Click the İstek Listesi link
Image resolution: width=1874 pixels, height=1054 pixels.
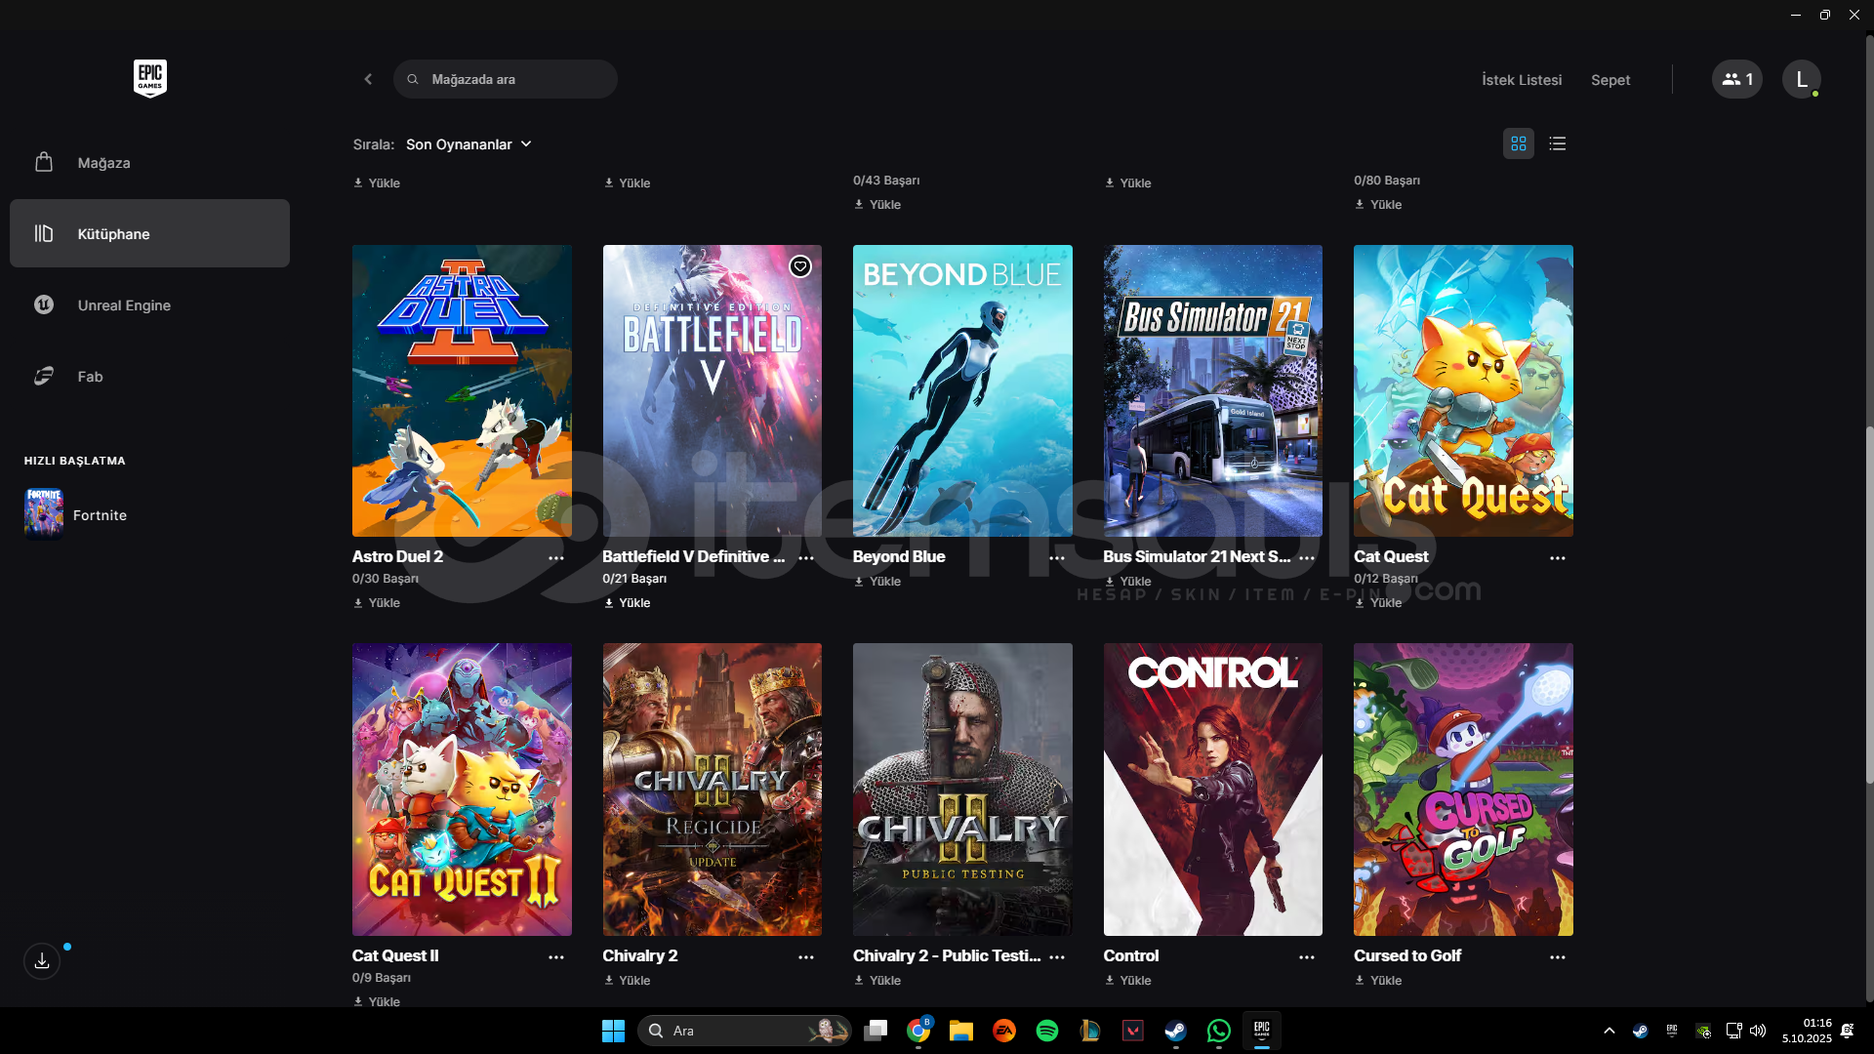(x=1521, y=80)
